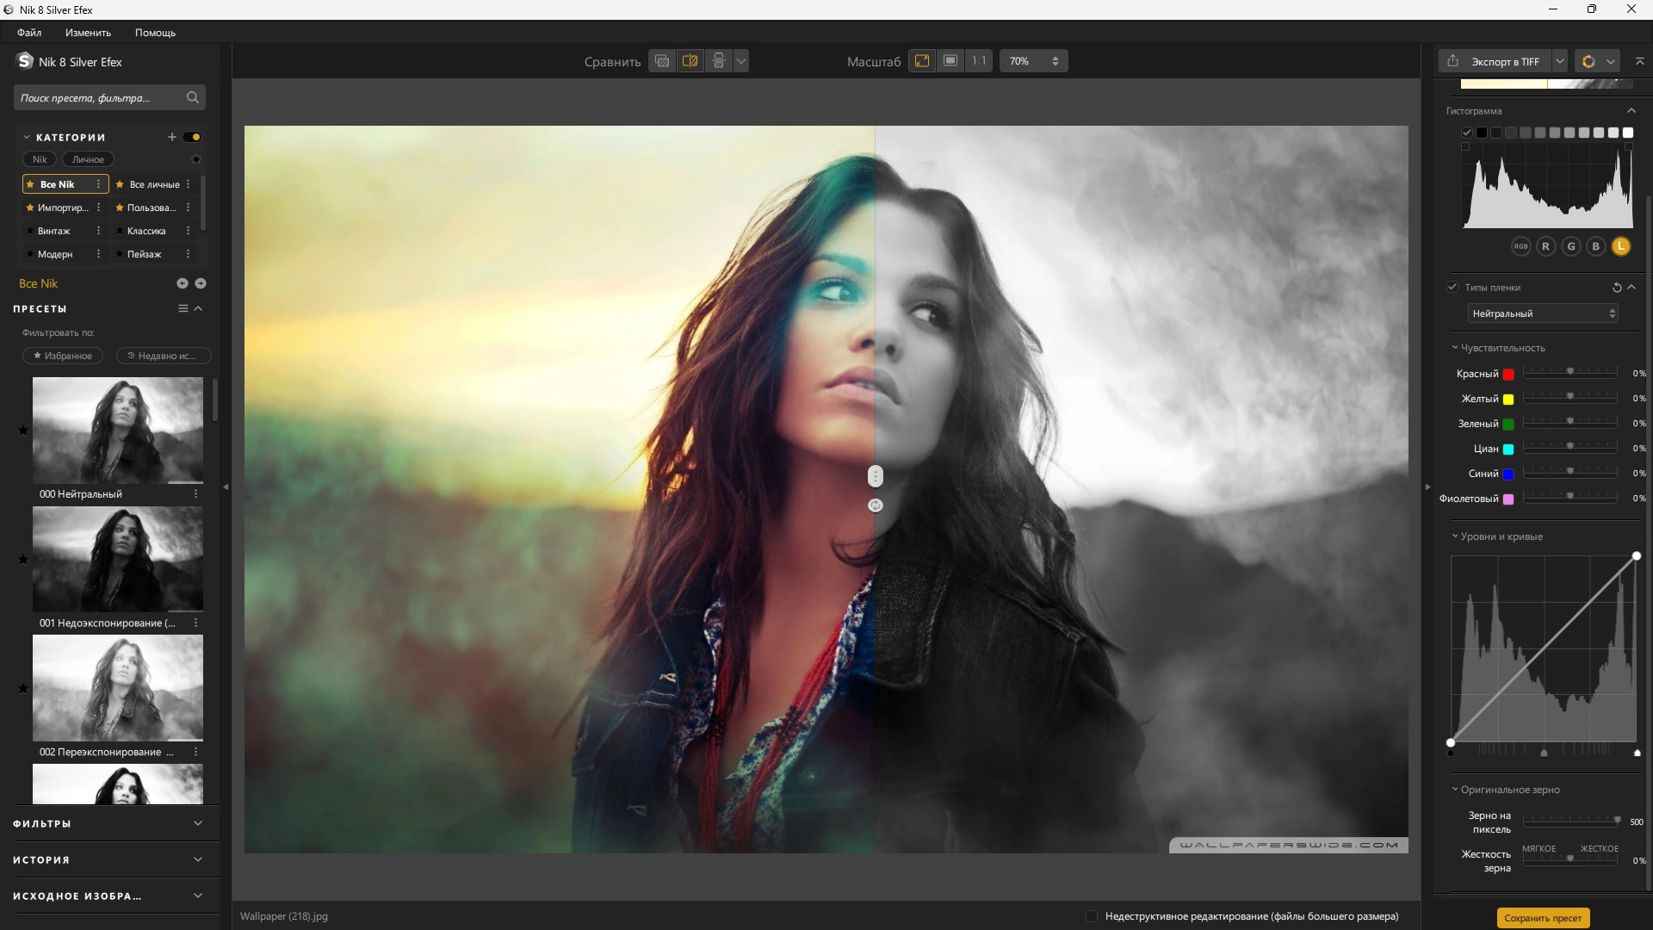The height and width of the screenshot is (930, 1653).
Task: Show the G channel histogram
Action: click(x=1571, y=246)
